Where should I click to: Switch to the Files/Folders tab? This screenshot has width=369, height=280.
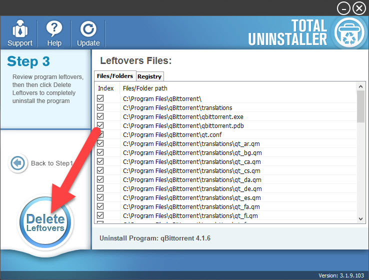click(115, 76)
